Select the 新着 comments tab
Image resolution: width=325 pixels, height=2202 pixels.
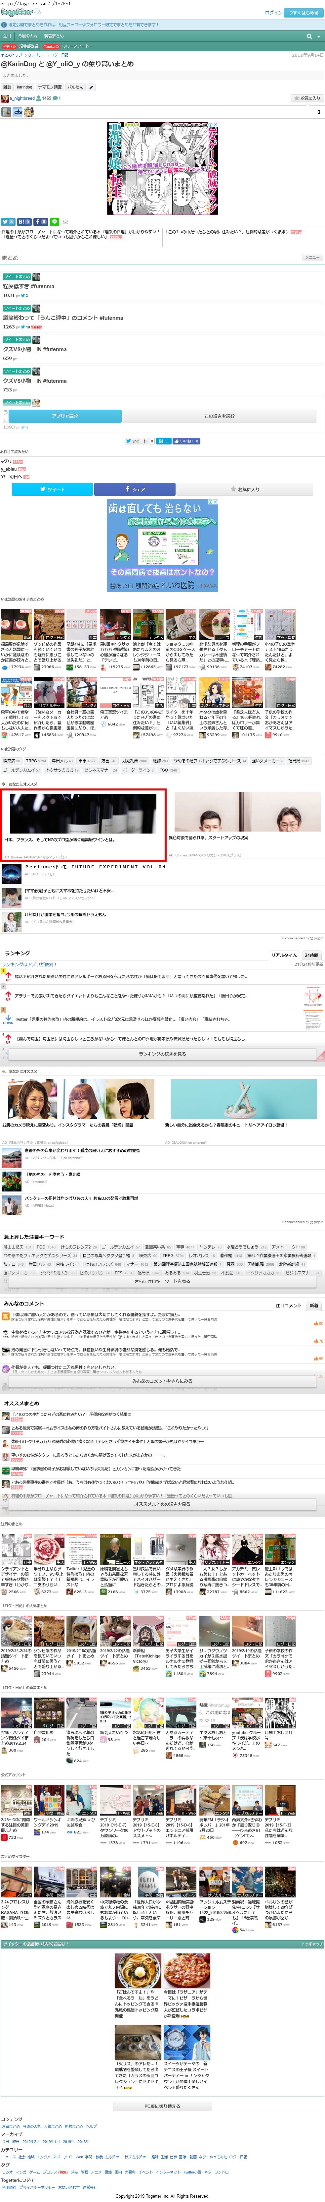coord(314,1305)
